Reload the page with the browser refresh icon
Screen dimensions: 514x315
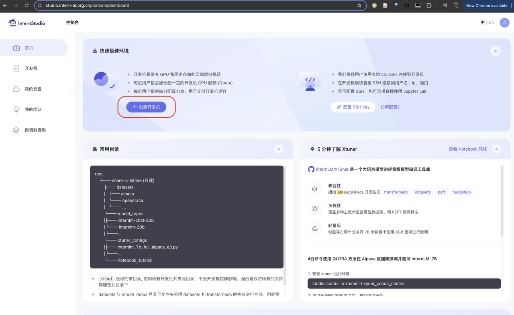tap(27, 6)
